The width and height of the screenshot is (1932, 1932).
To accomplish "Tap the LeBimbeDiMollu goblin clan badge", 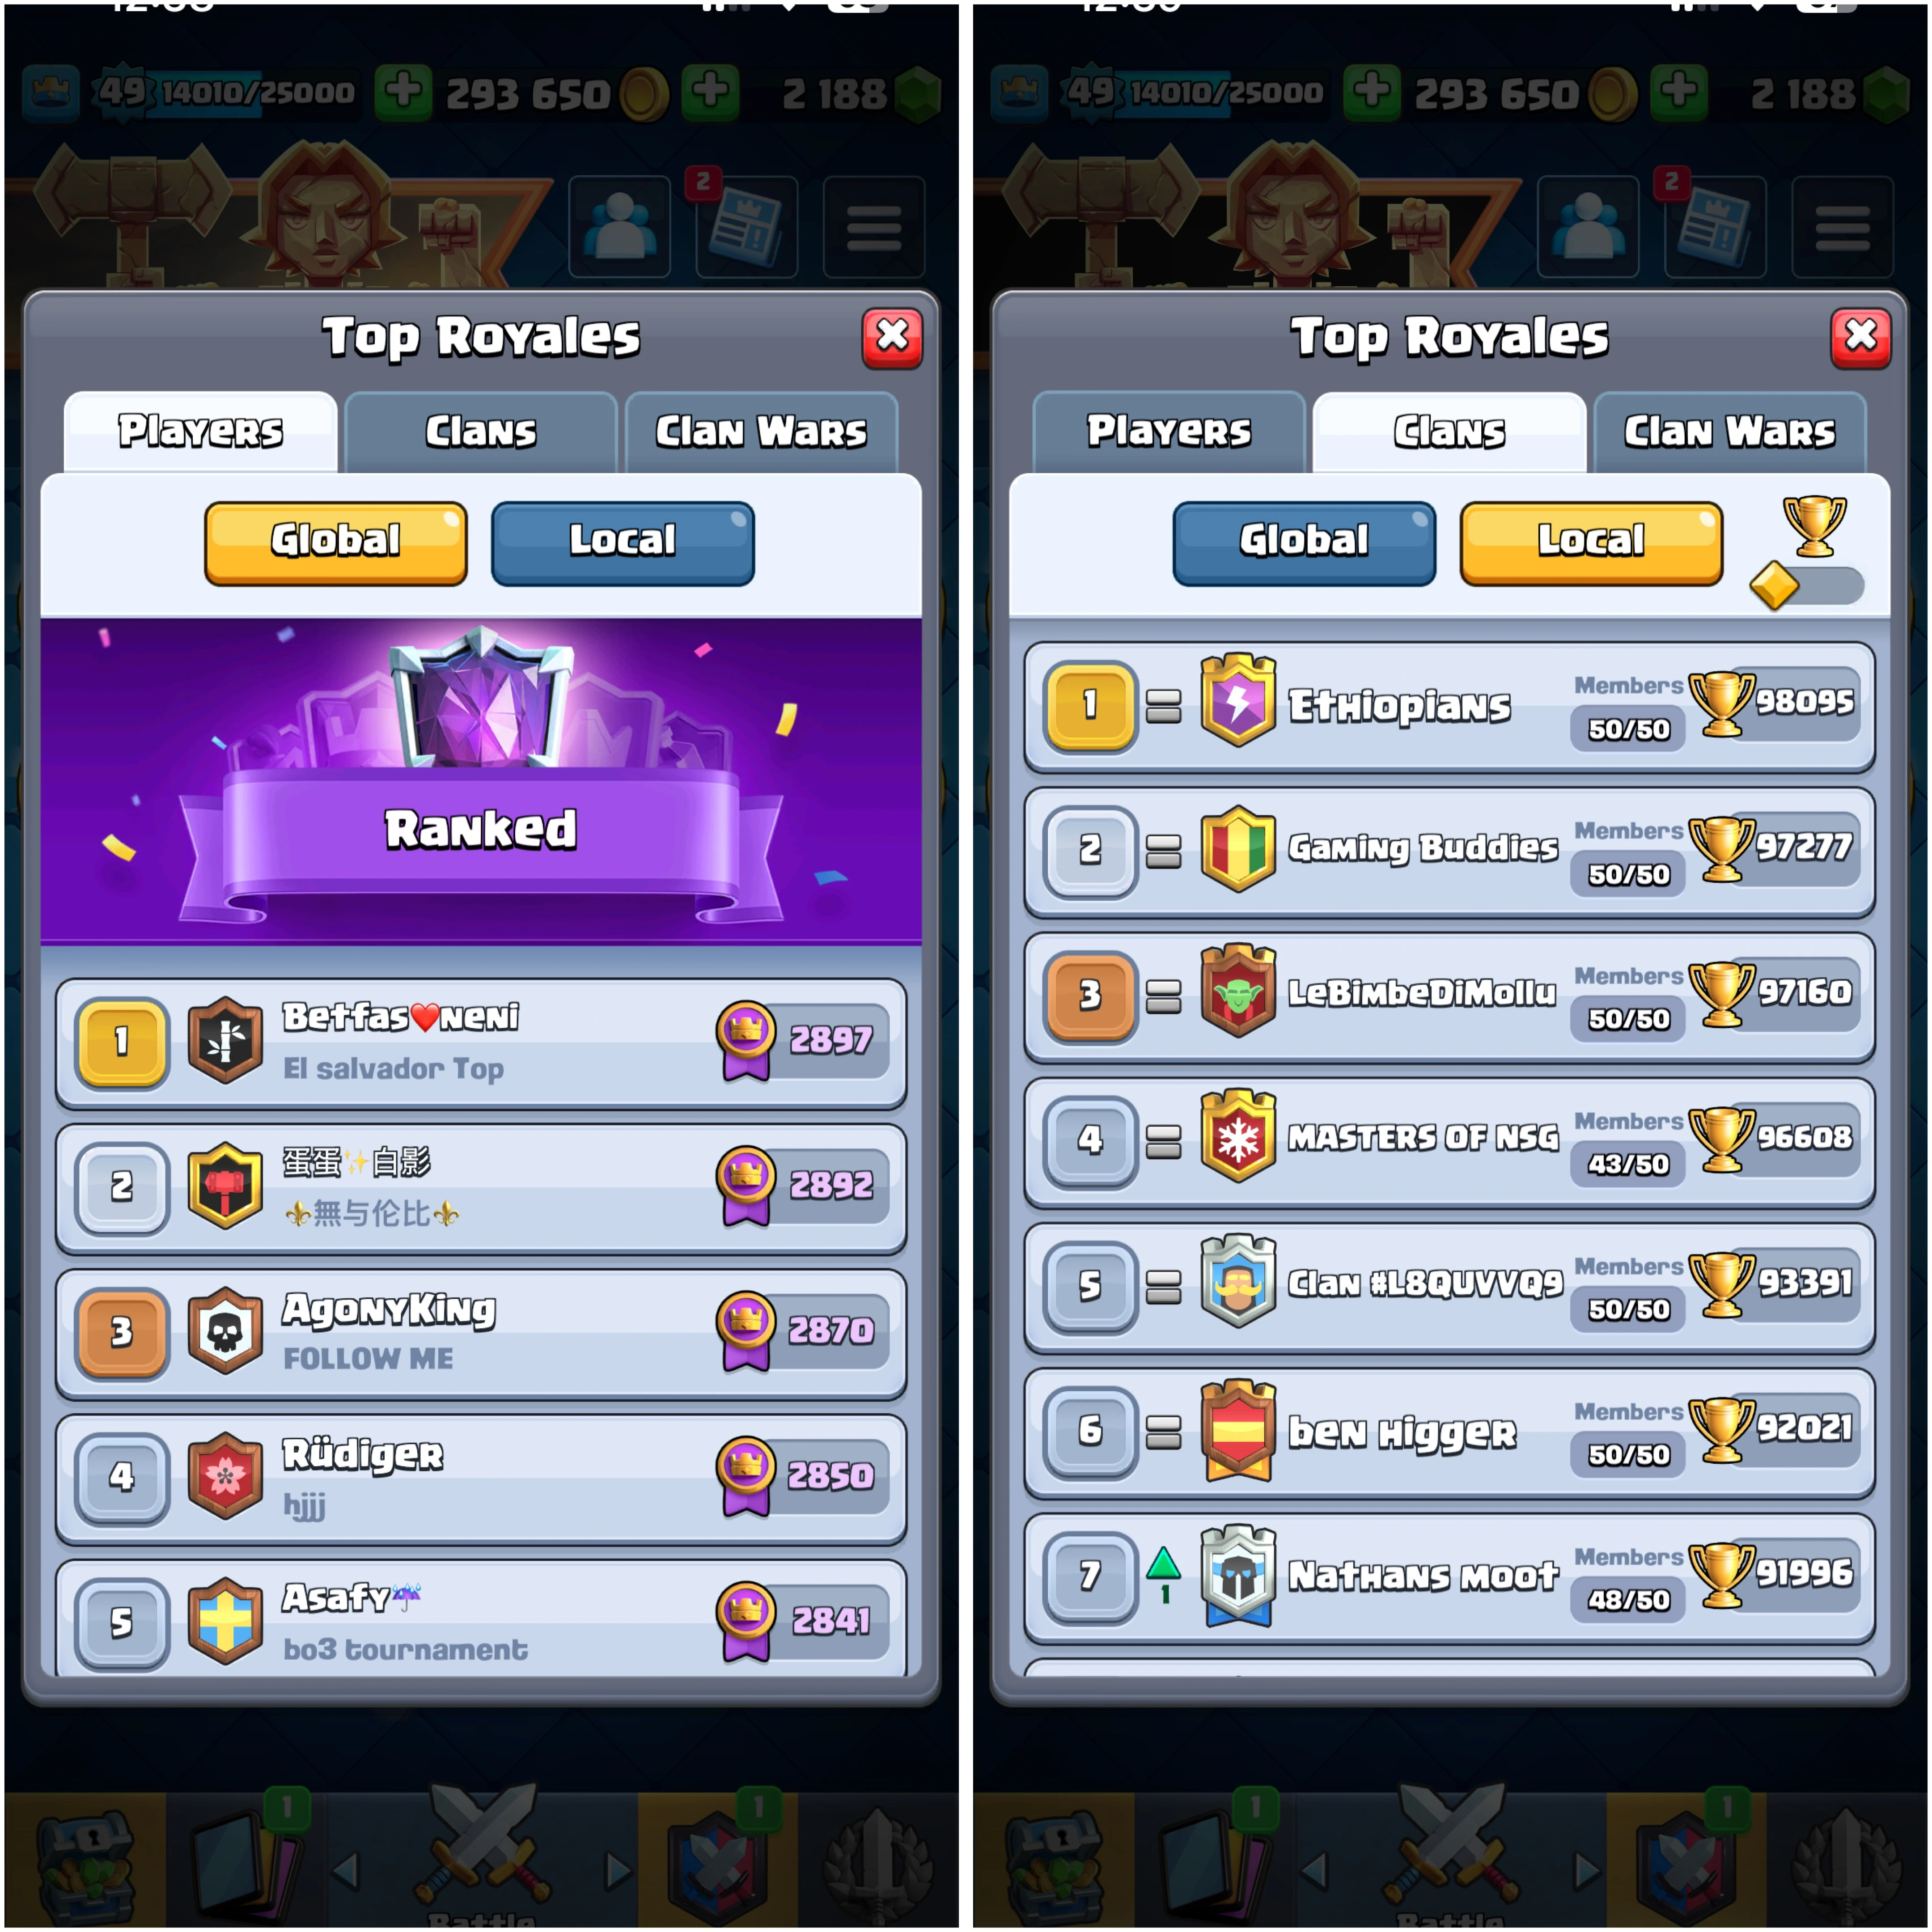I will (x=1237, y=991).
